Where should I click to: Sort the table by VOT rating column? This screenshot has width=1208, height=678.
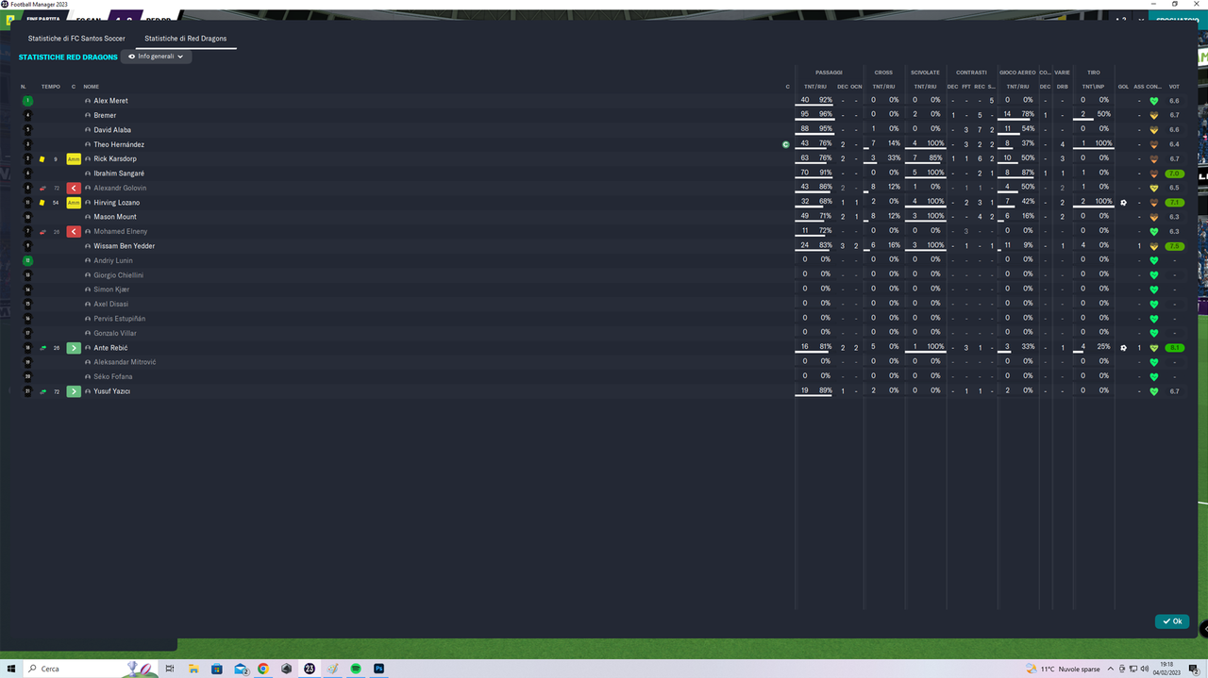[1174, 87]
